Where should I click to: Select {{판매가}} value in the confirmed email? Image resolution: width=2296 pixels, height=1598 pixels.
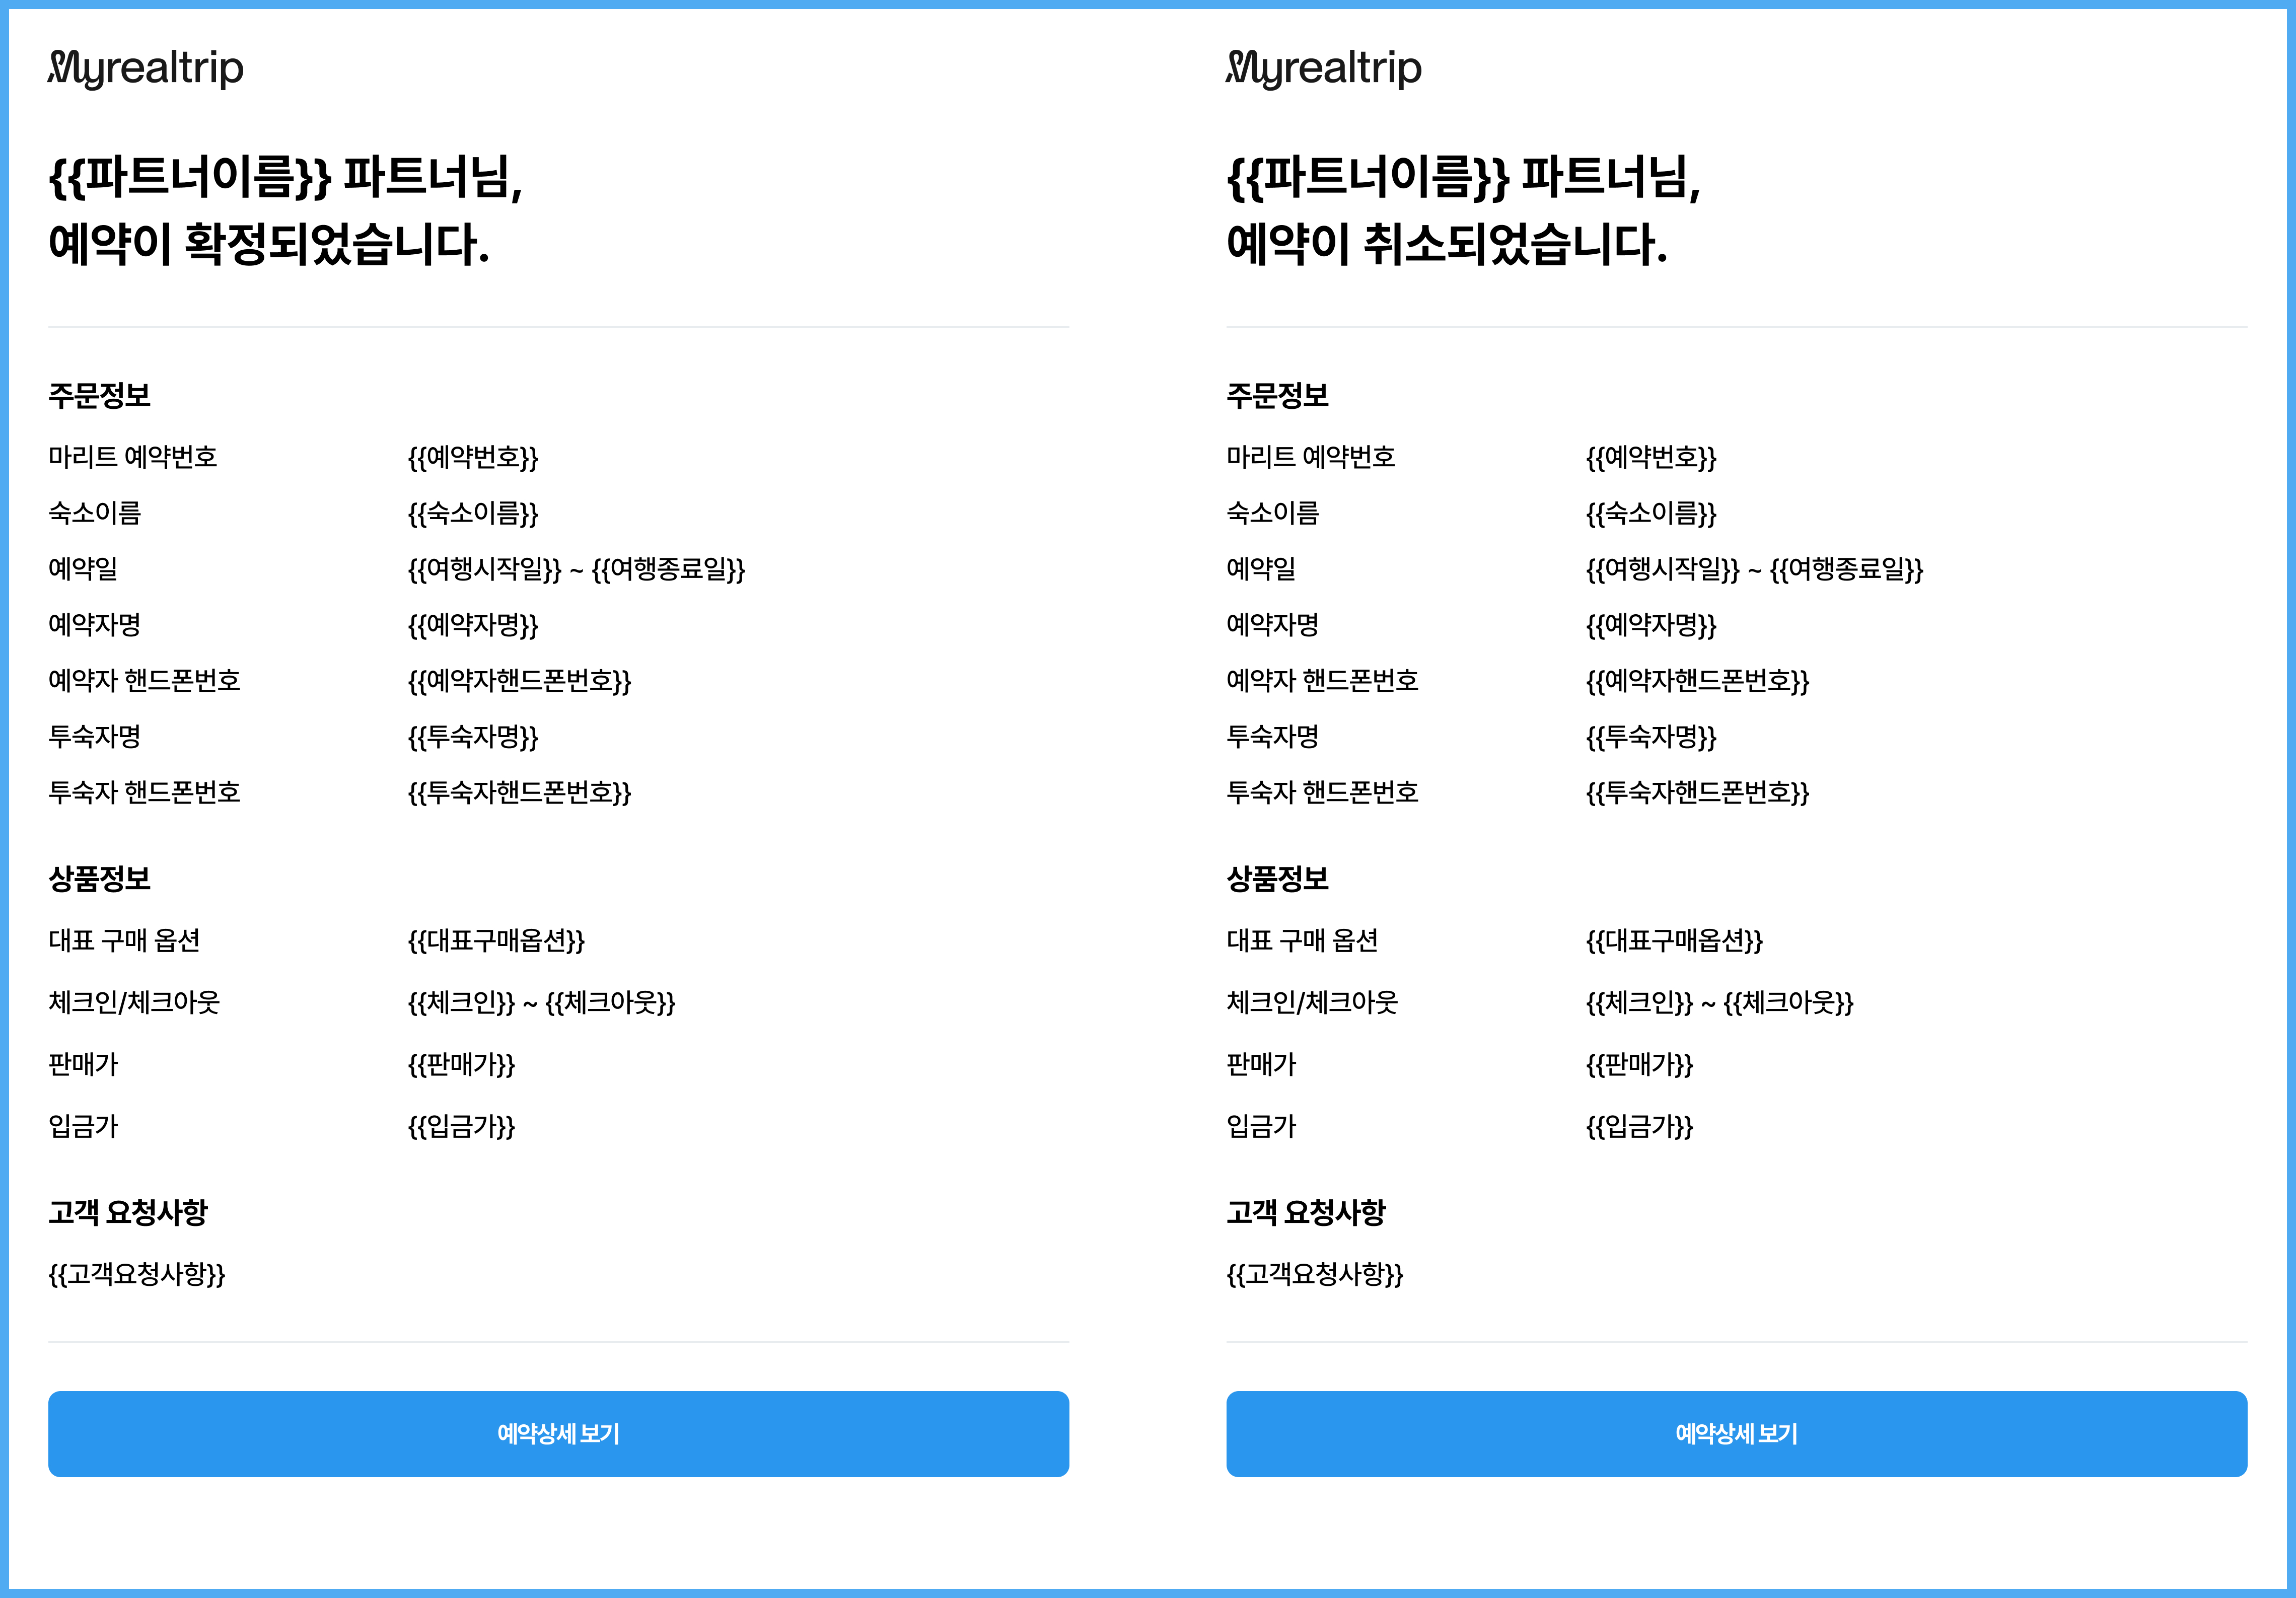(461, 1065)
